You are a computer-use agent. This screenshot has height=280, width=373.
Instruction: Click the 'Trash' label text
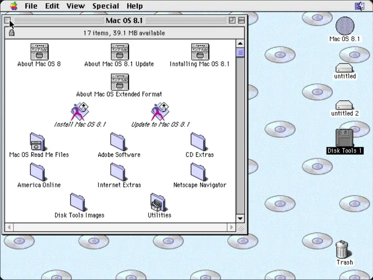pos(345,262)
